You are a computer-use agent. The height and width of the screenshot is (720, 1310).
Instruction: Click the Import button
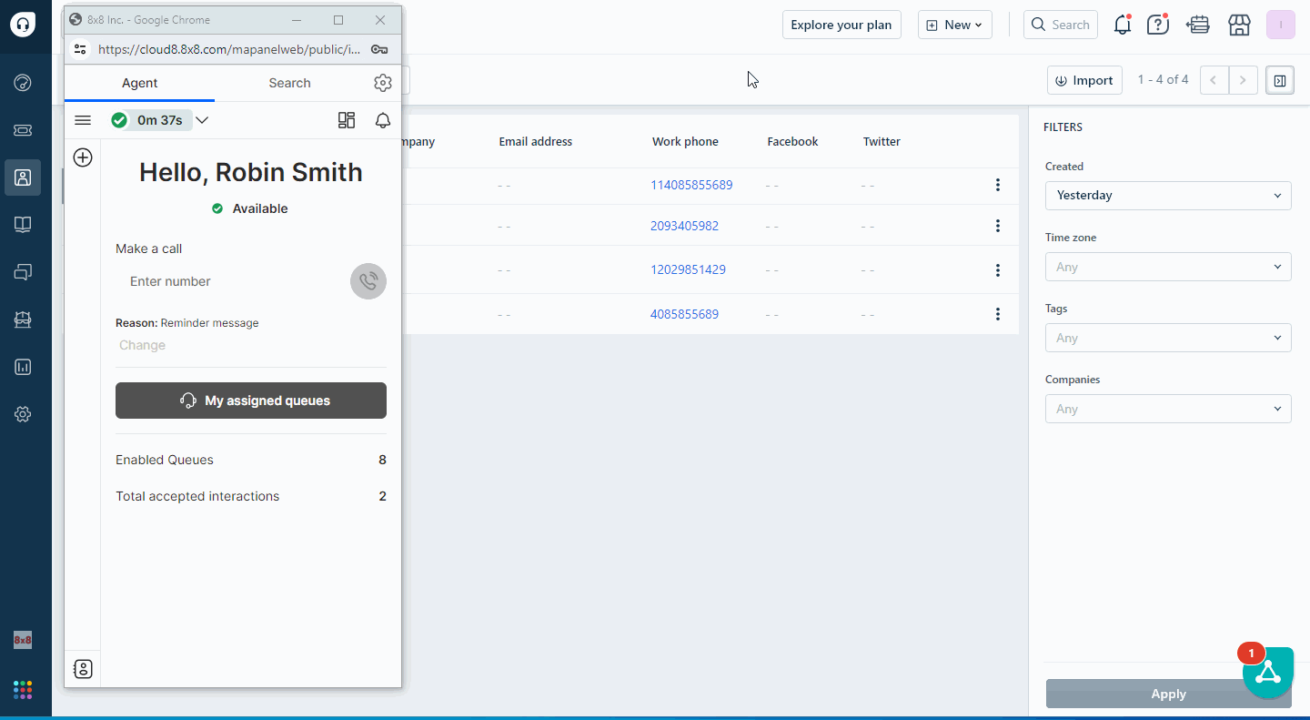tap(1084, 80)
